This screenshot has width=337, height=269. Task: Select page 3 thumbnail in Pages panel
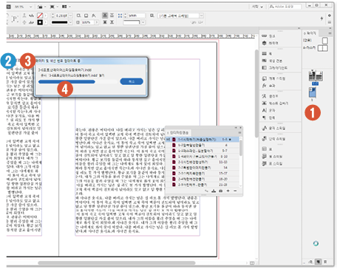click(313, 92)
